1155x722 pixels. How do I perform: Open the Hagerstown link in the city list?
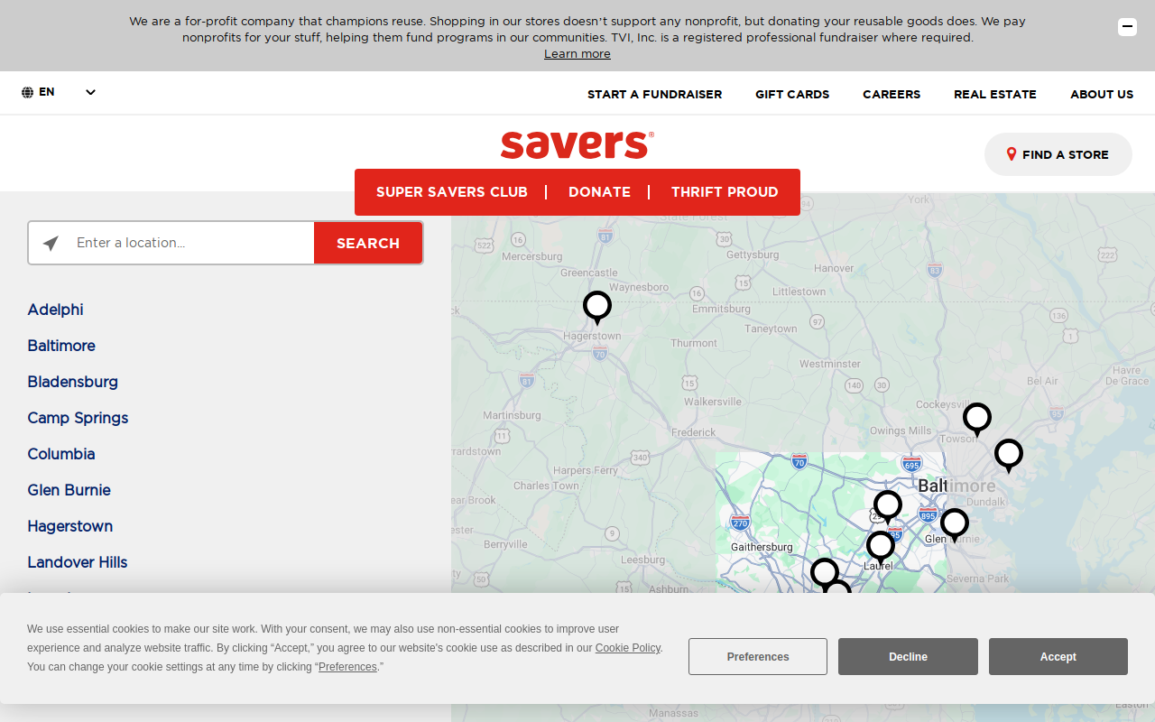pyautogui.click(x=70, y=526)
